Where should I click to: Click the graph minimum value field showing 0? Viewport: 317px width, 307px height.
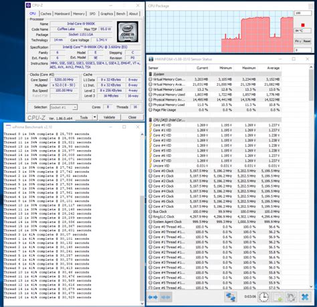click(x=303, y=50)
